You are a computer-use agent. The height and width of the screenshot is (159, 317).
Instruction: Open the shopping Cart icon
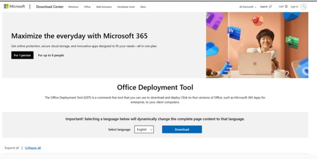286,6
